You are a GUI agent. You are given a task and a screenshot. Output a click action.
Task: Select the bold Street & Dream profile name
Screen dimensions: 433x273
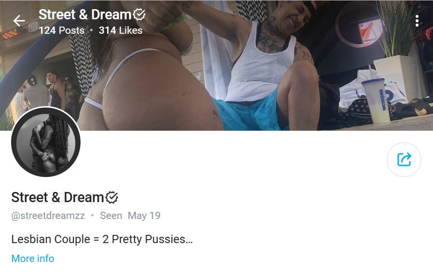57,197
